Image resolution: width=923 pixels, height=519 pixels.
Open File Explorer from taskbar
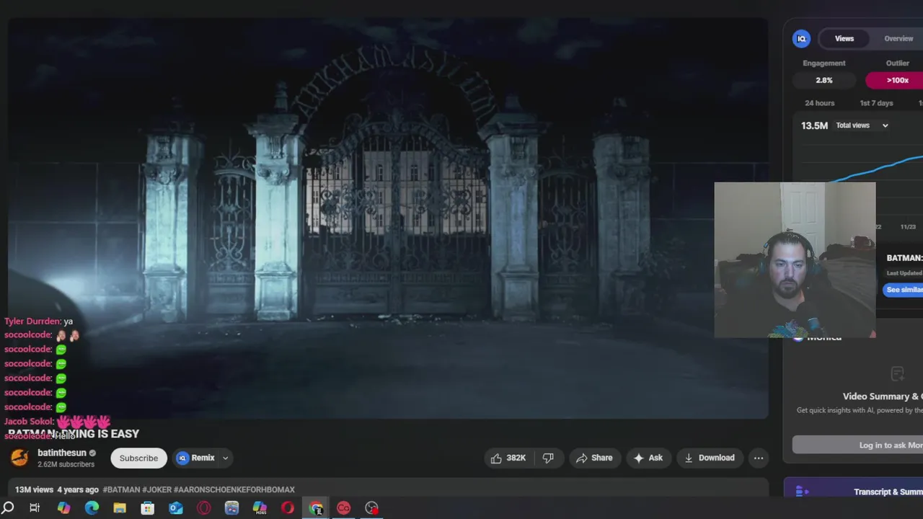point(120,508)
